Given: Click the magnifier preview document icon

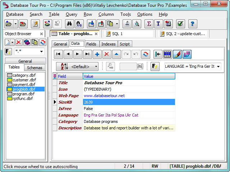Looking at the screenshot, I should tap(137, 24).
